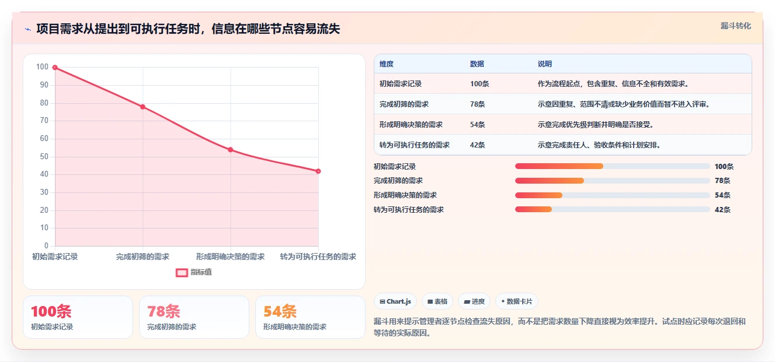775x362 pixels.
Task: Click the 表格 tag
Action: click(x=437, y=301)
